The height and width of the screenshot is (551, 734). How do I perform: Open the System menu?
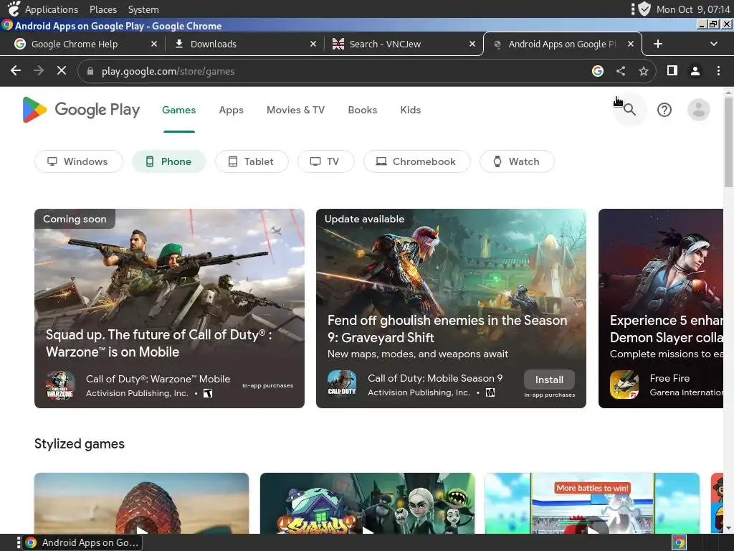[x=143, y=9]
